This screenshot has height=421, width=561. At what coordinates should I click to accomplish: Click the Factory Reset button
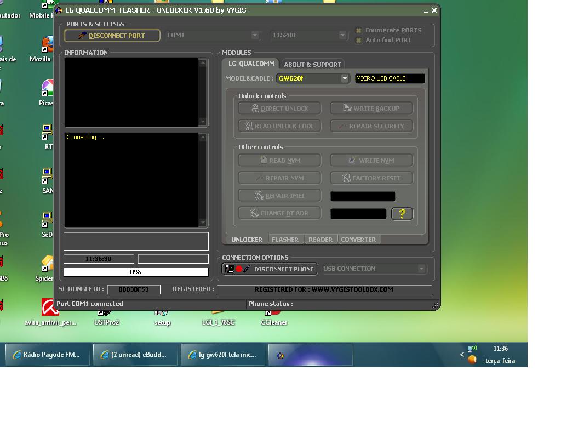[x=371, y=178]
